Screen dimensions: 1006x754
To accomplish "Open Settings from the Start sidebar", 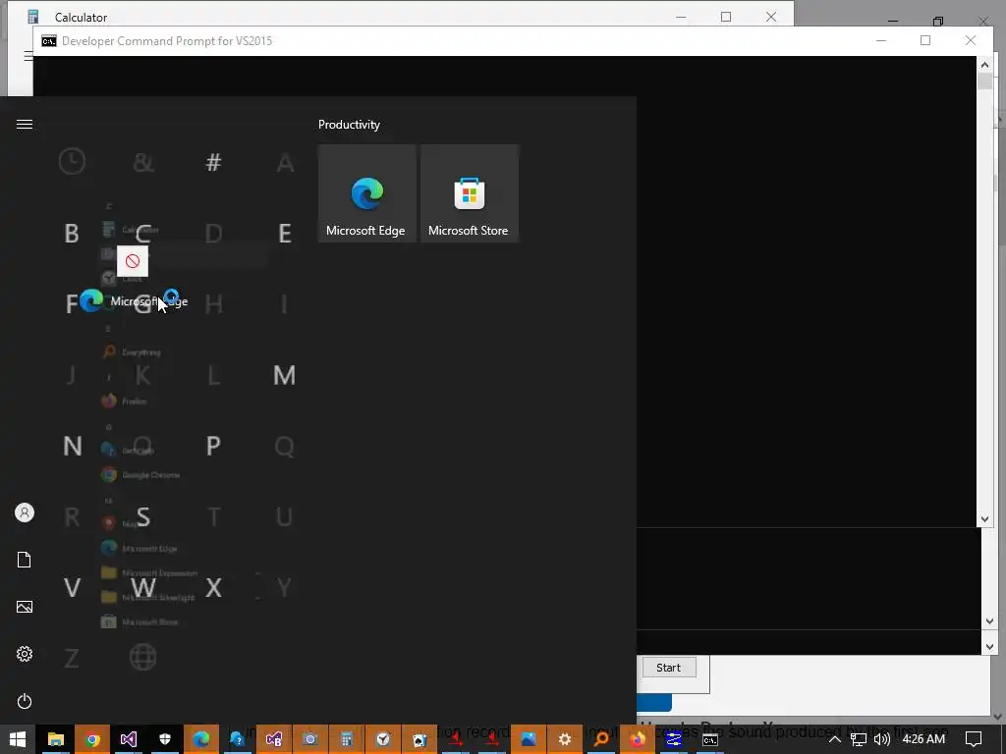I will point(25,654).
